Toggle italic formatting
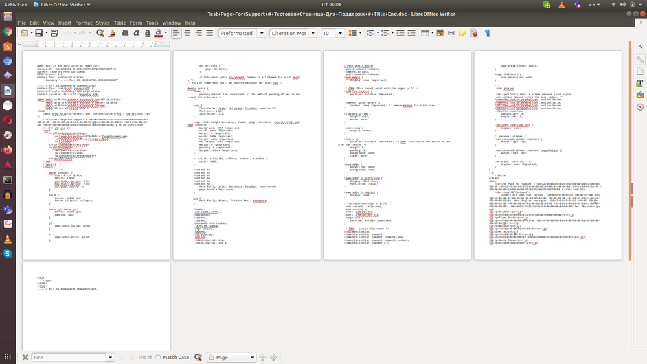Viewport: 647px width, 364px height. point(136,33)
